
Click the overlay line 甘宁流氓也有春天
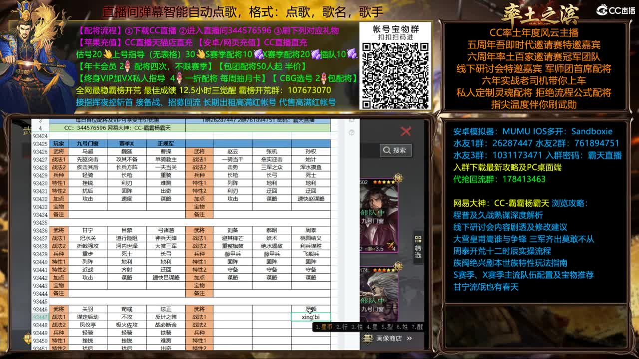[486, 287]
